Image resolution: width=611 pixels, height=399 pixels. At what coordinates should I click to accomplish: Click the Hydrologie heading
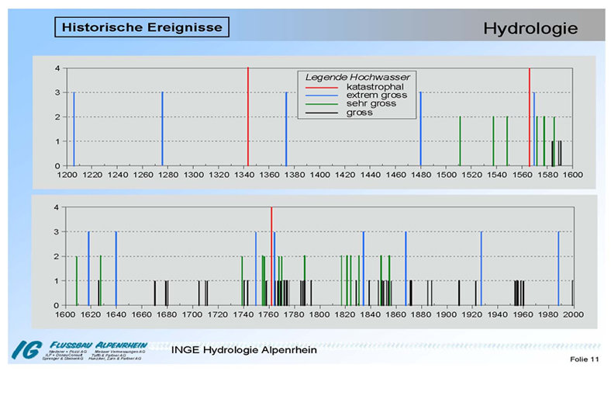point(530,29)
